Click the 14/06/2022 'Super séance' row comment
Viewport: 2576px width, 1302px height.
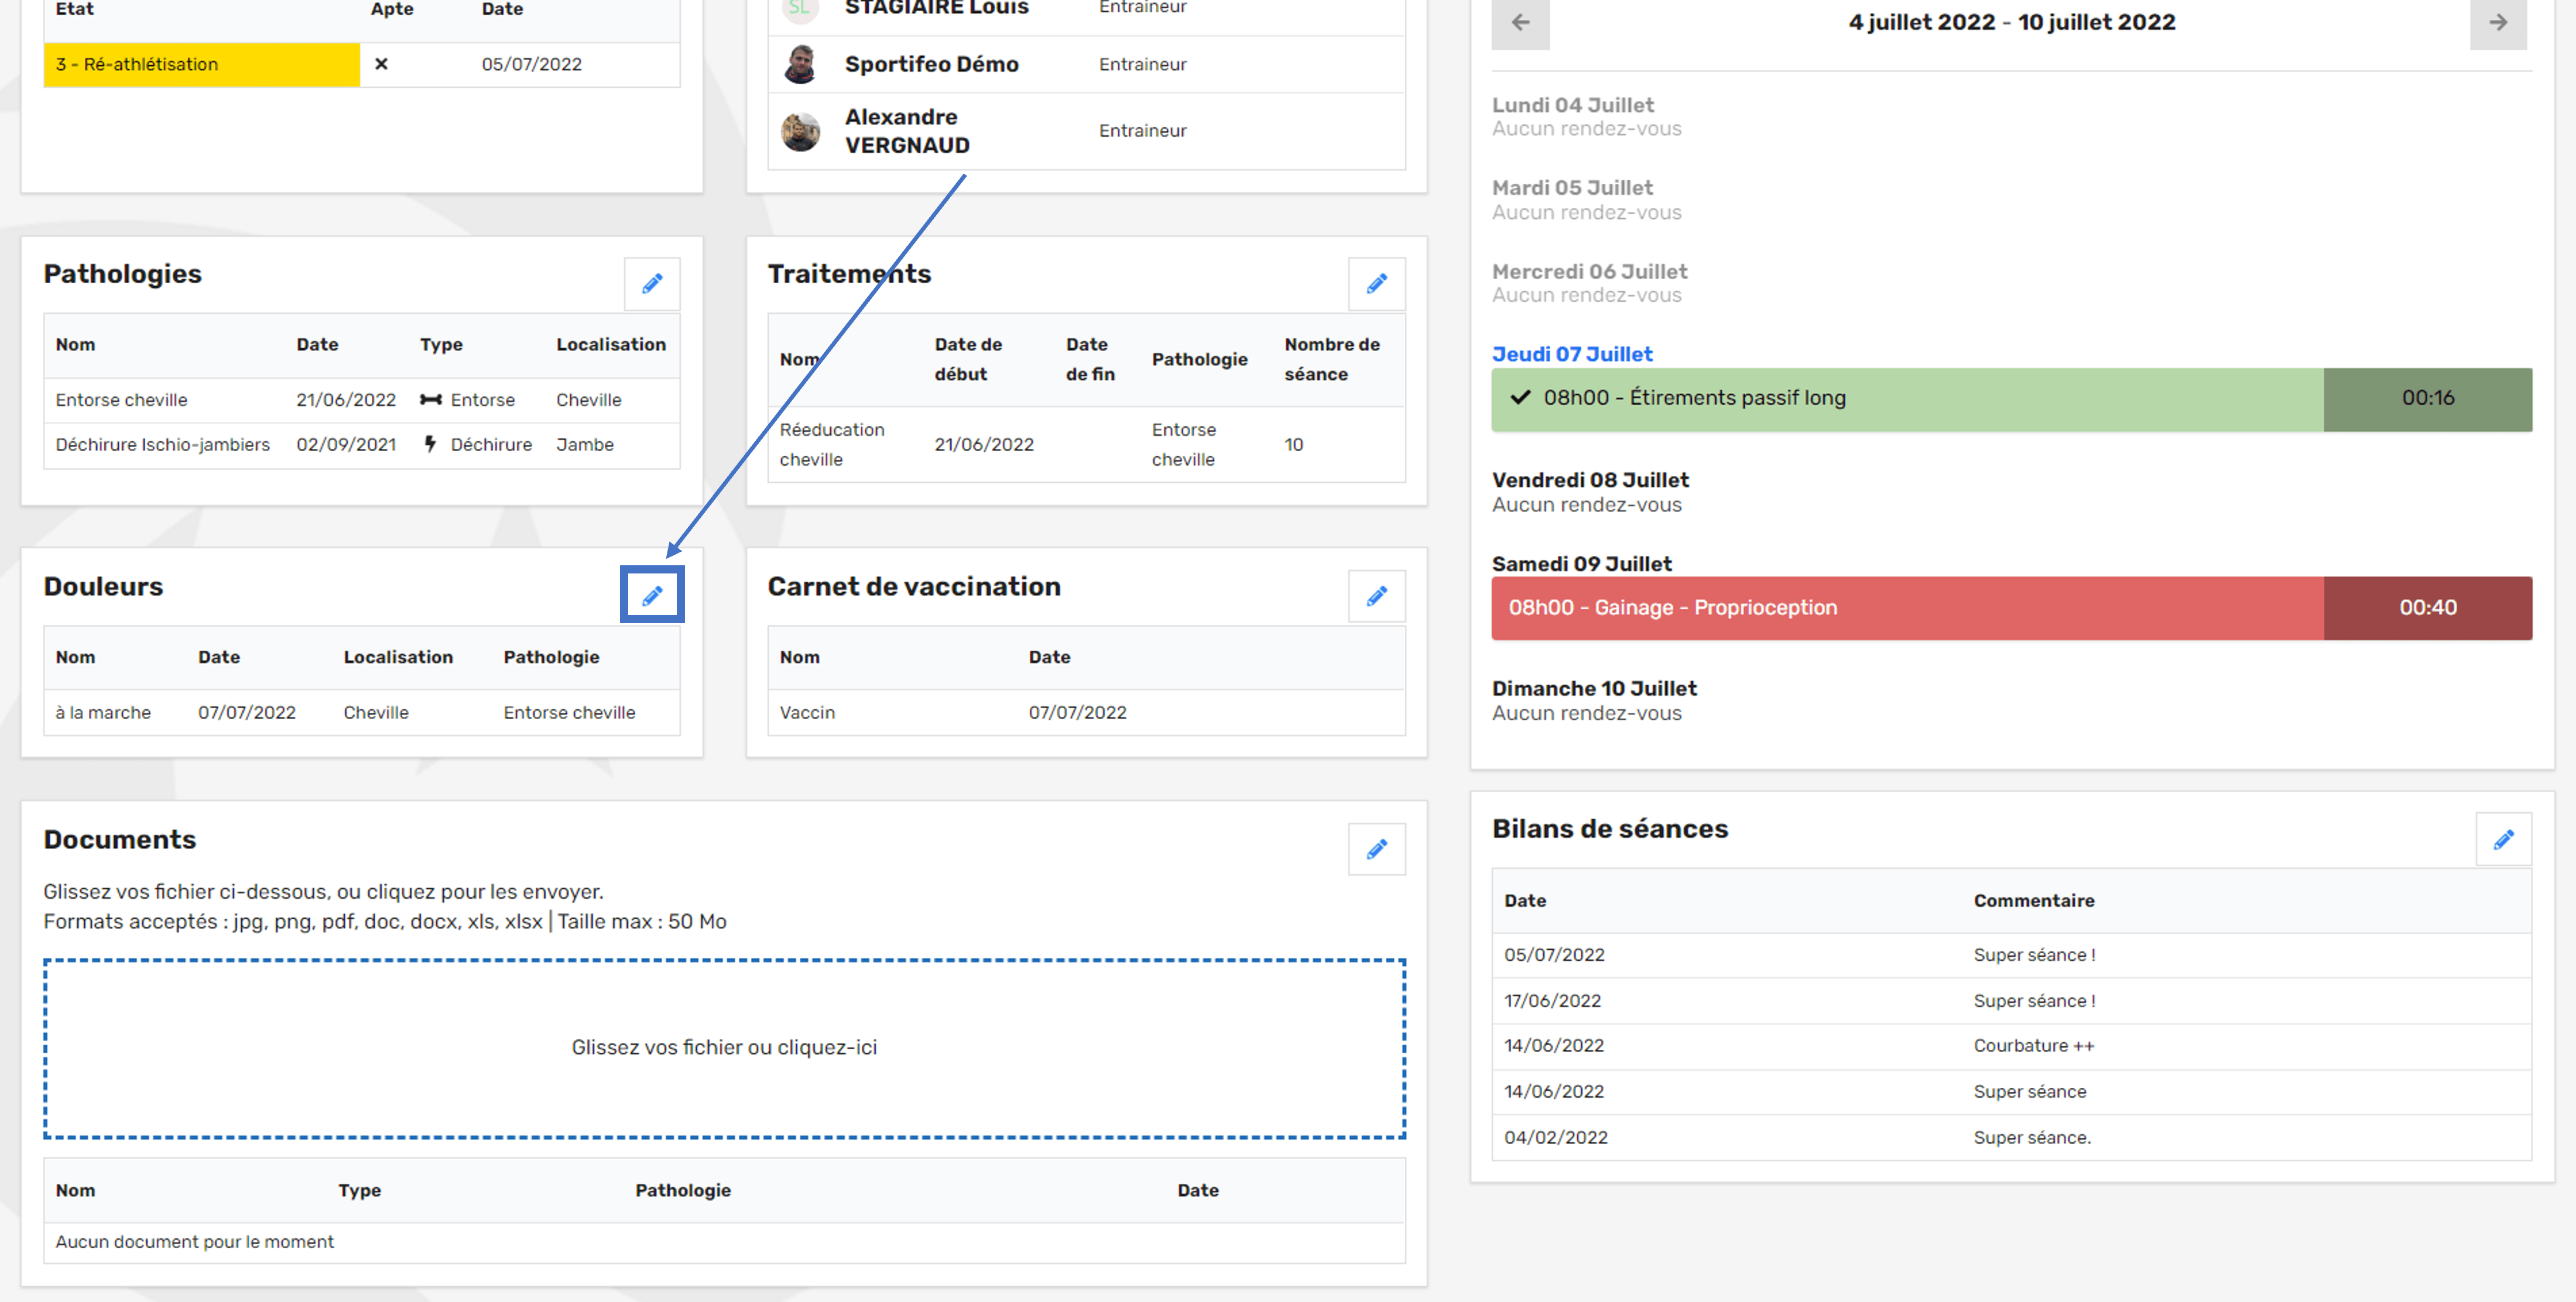click(x=2029, y=1092)
